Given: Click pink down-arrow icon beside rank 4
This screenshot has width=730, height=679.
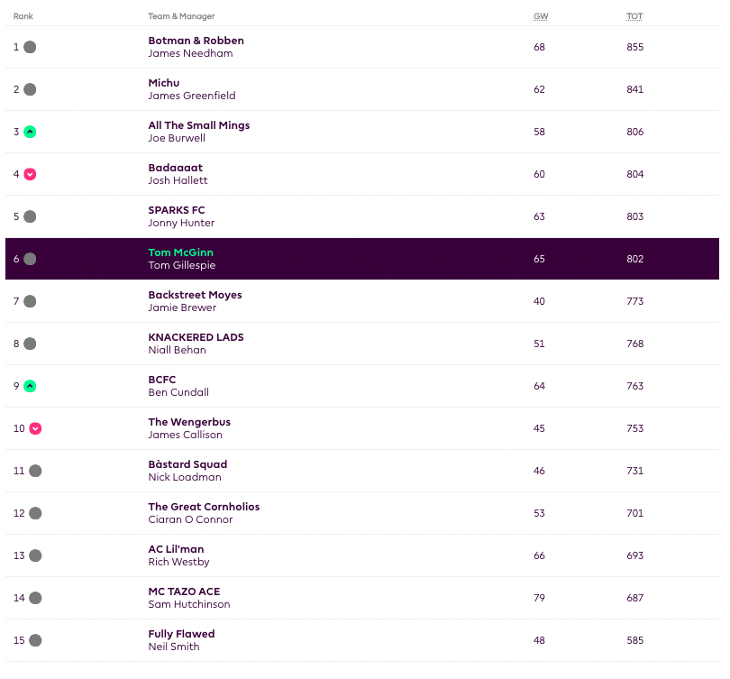Looking at the screenshot, I should (30, 174).
